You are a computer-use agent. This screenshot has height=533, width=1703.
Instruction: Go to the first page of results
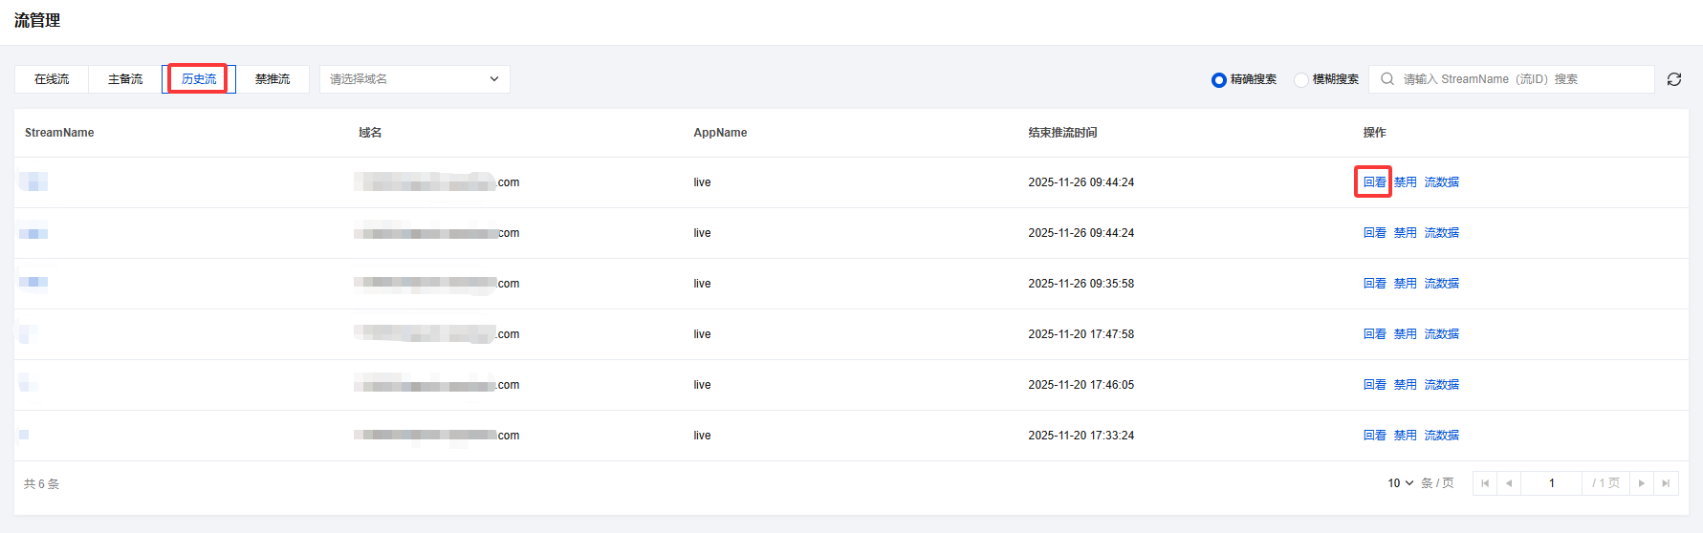[1485, 483]
